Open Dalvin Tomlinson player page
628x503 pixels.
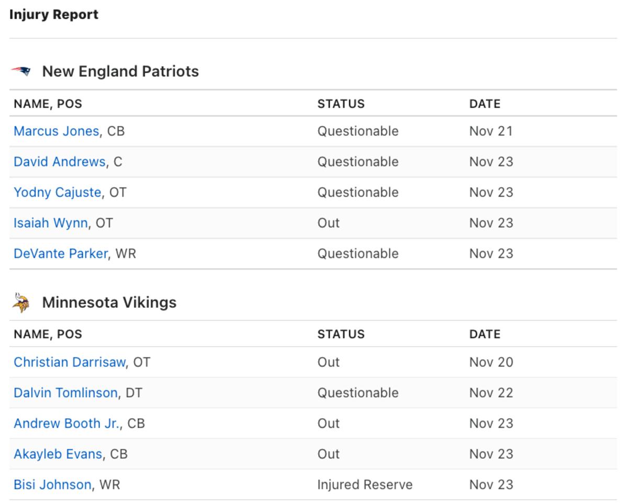pyautogui.click(x=65, y=393)
